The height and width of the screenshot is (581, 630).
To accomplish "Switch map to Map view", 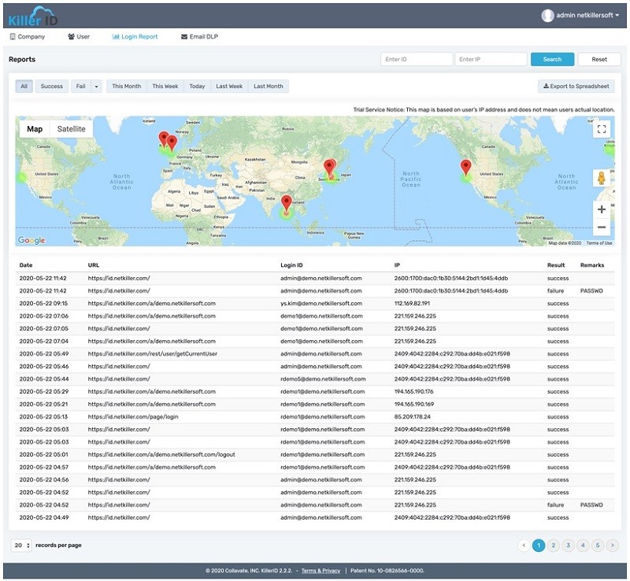I will coord(35,129).
